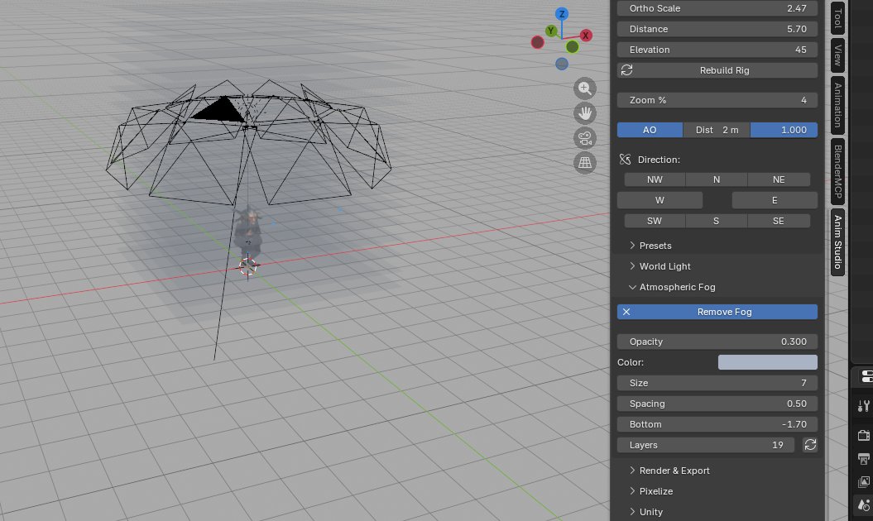This screenshot has height=521, width=873.
Task: Toggle the AO button
Action: (x=650, y=130)
